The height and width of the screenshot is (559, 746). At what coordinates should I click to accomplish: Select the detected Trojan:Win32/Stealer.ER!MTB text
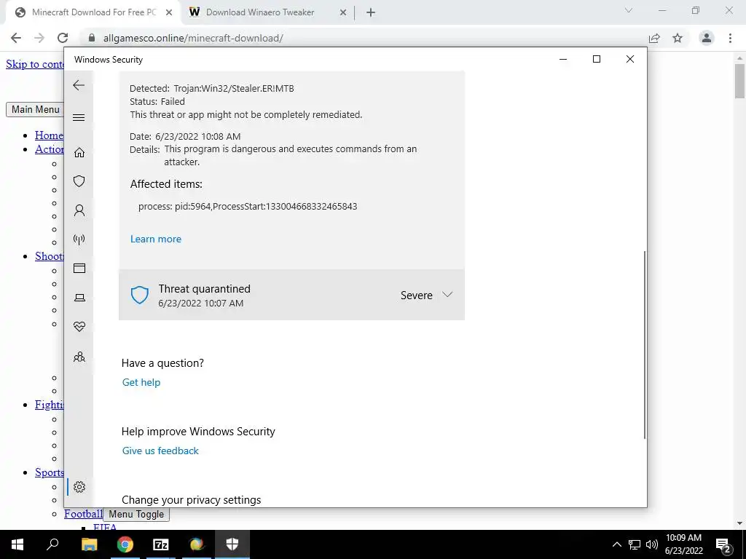pos(234,88)
